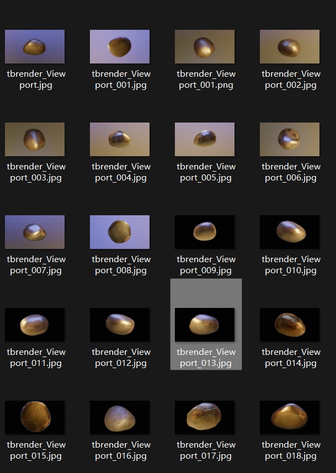Select the tbrender_Viewport_001.png thumbnail image
The height and width of the screenshot is (473, 336).
tap(205, 46)
